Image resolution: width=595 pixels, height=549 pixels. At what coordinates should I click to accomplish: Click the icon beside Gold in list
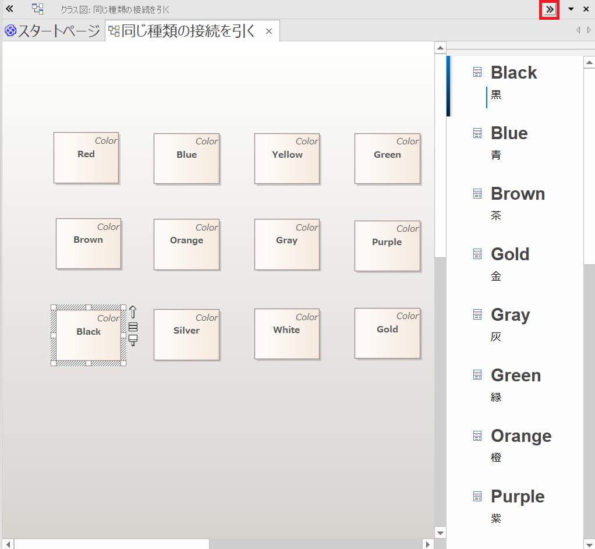(477, 254)
